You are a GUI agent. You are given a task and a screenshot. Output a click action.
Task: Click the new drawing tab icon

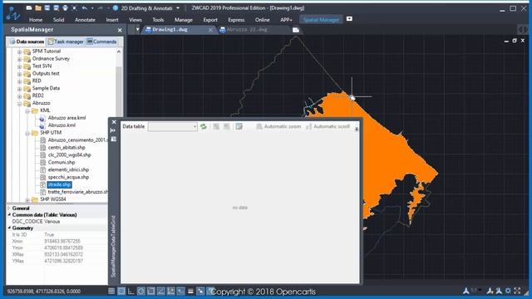pyautogui.click(x=296, y=30)
